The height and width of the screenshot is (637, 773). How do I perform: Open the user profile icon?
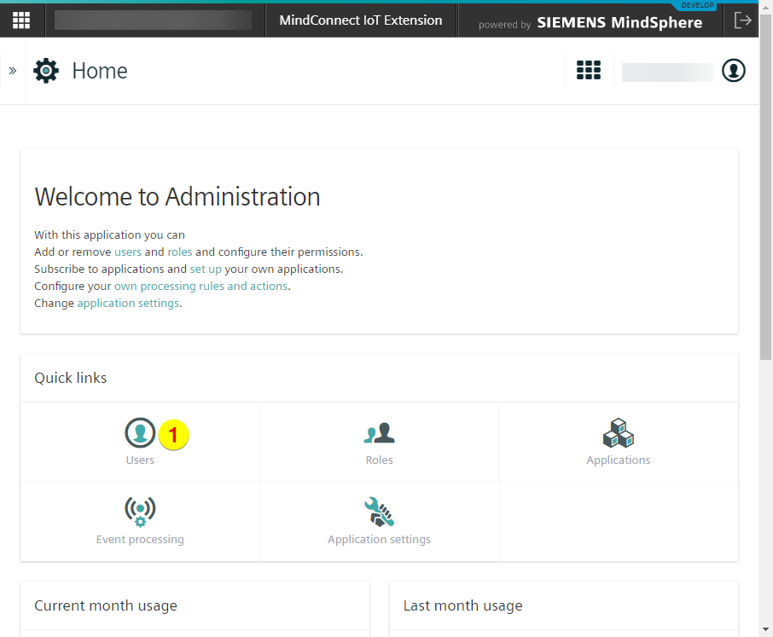tap(733, 71)
